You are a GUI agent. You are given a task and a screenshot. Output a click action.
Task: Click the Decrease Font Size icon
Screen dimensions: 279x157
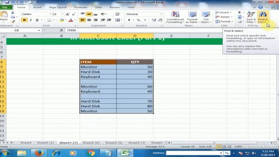pos(74,14)
